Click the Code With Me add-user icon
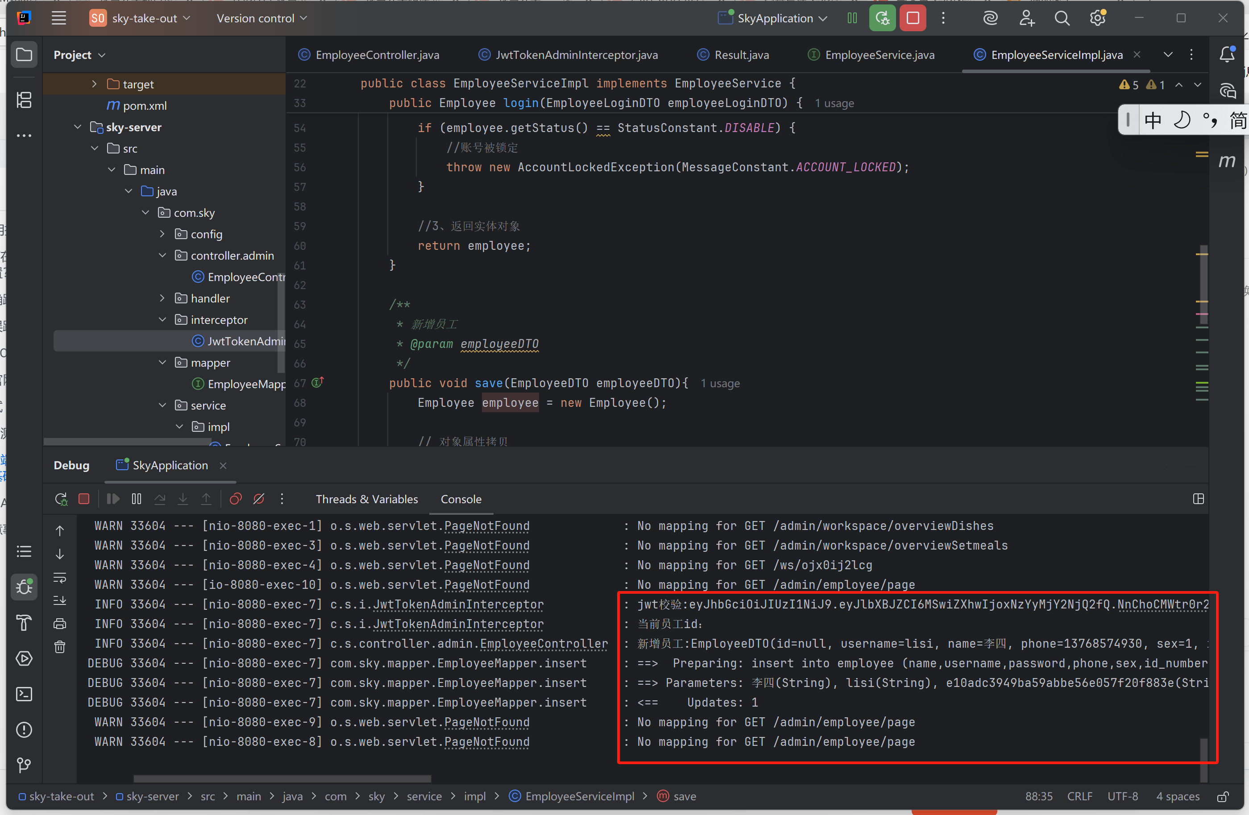This screenshot has height=815, width=1249. (x=1026, y=18)
